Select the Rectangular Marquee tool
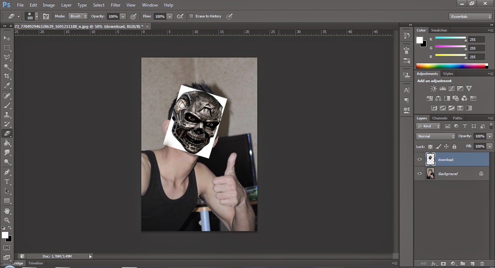 click(x=7, y=47)
